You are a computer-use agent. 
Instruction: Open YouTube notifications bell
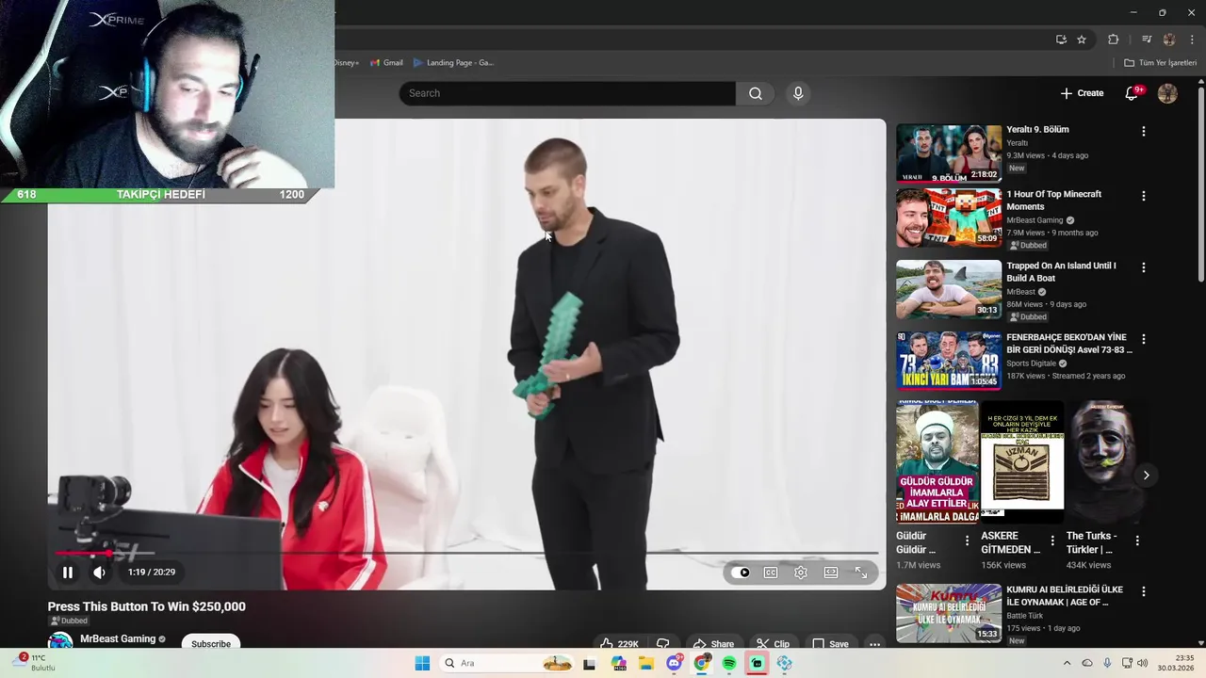pyautogui.click(x=1133, y=93)
